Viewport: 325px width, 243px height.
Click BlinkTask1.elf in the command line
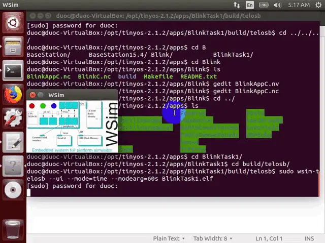tap(187, 179)
